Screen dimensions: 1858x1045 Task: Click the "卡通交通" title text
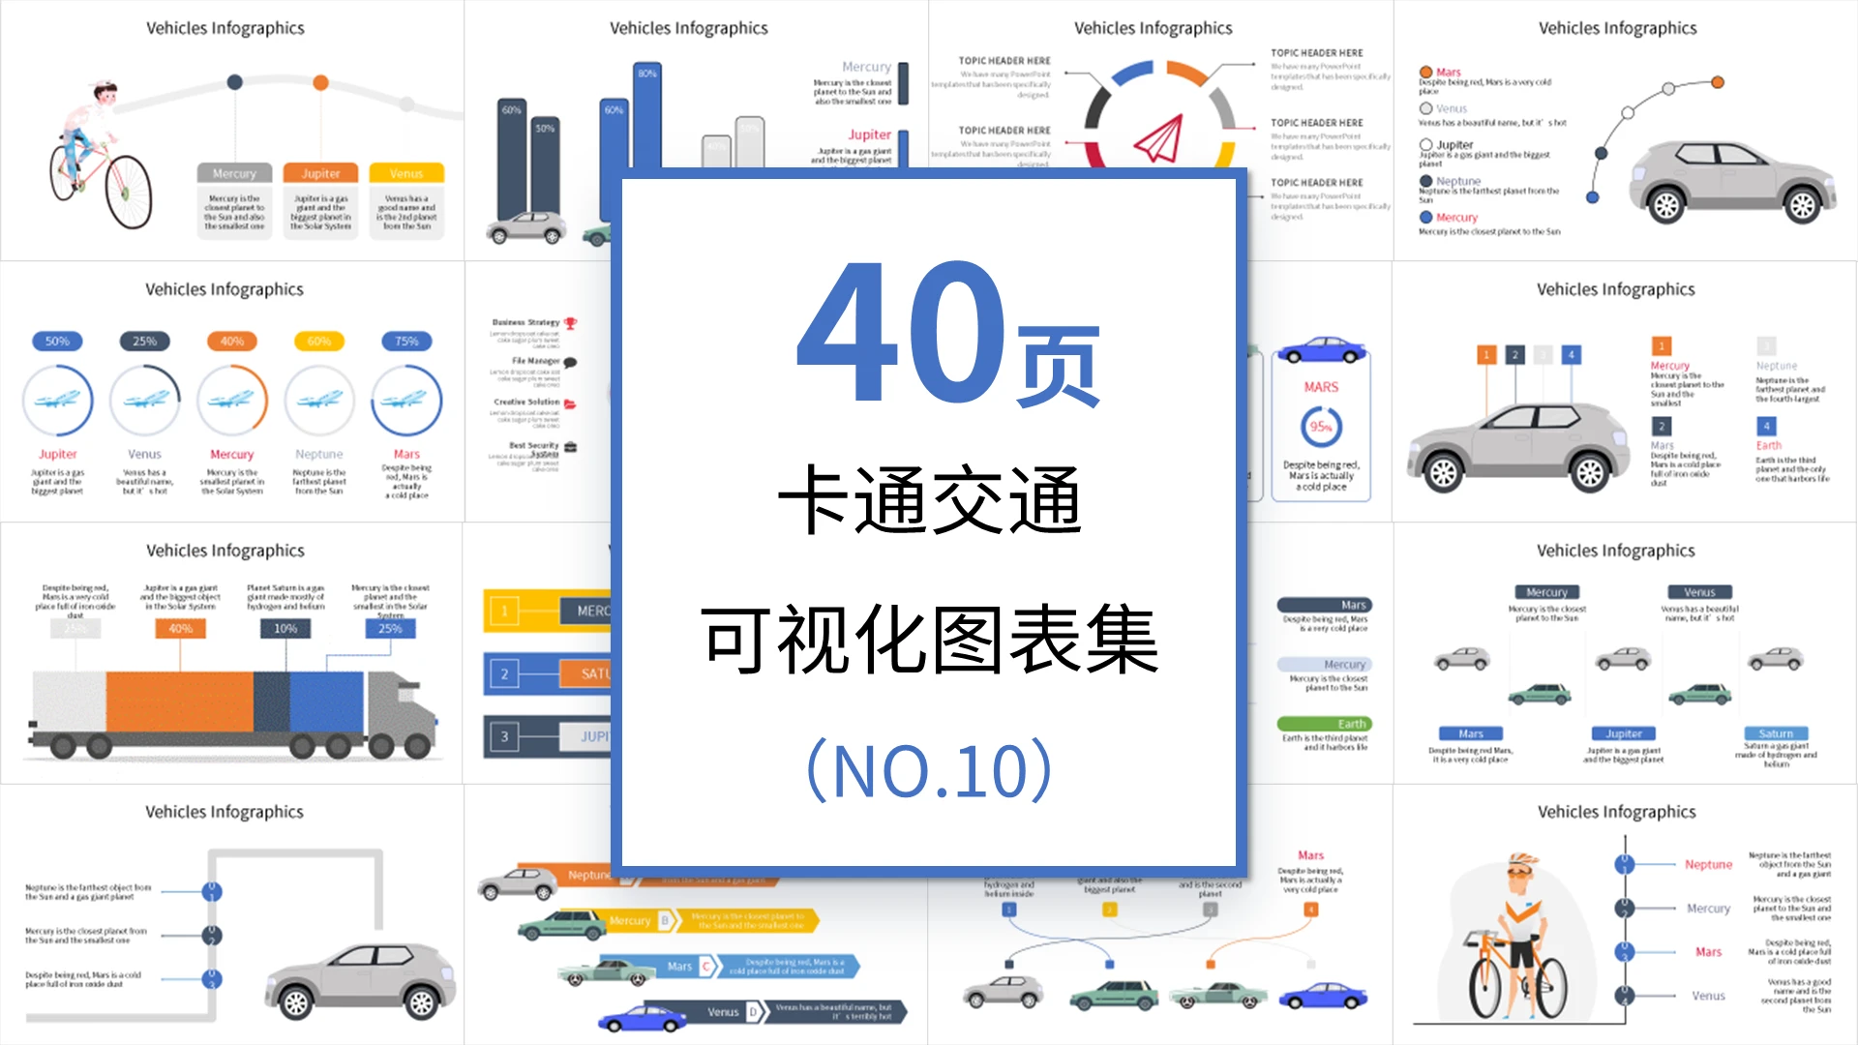click(930, 499)
